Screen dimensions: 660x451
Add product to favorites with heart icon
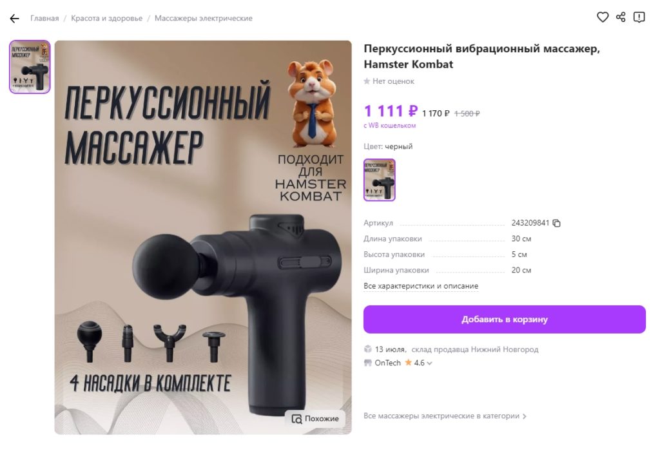(x=603, y=17)
